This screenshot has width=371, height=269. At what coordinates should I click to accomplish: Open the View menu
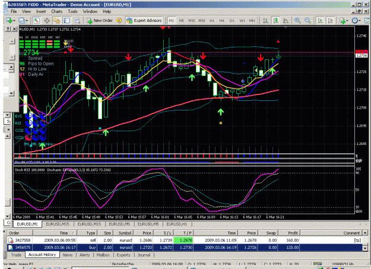coord(27,11)
